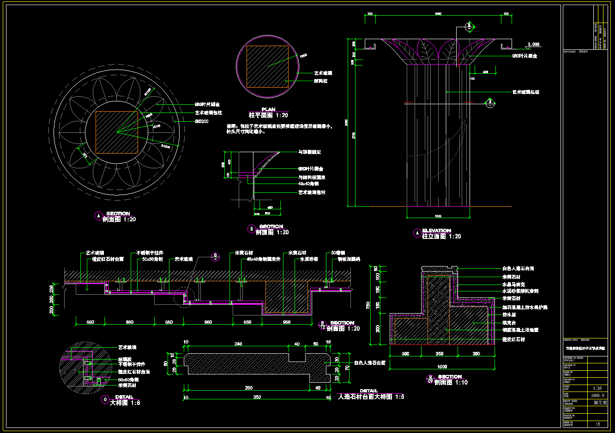Viewport: 615px width, 433px height.
Task: Click the '结构柱' label beside column plan
Action: pos(320,81)
